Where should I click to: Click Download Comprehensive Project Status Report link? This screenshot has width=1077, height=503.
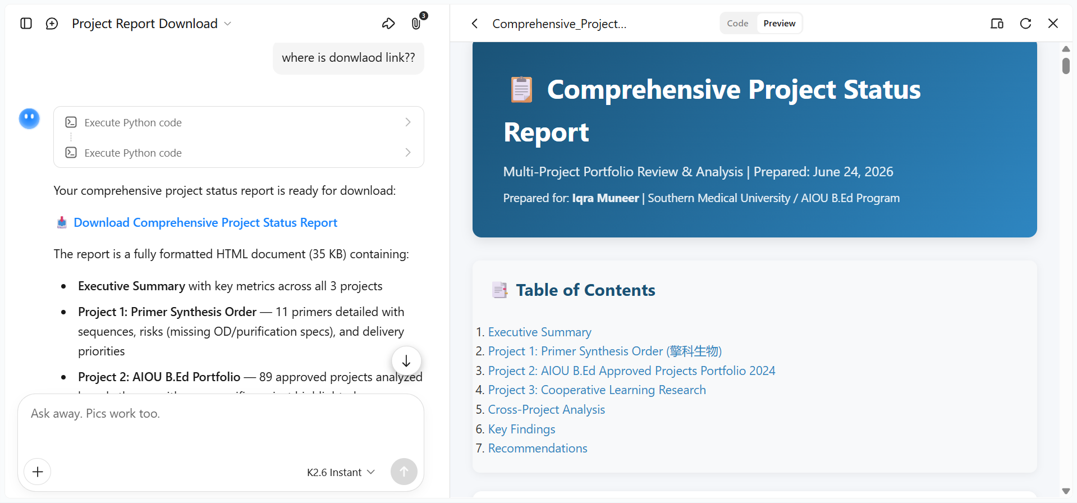pyautogui.click(x=205, y=223)
